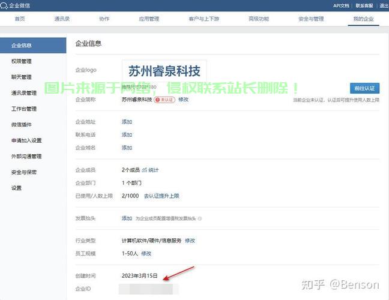The height and width of the screenshot is (300, 389).
Task: Open the 首页 tab
Action: 20,19
